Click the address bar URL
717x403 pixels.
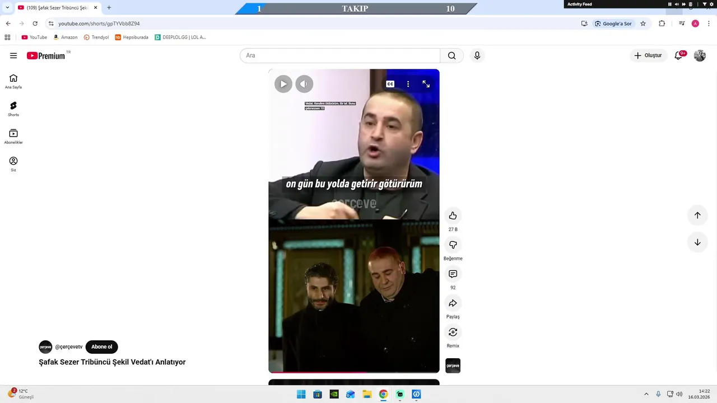point(99,24)
